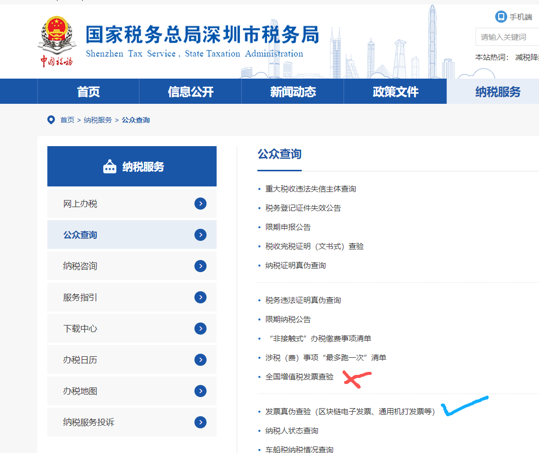Viewport: 539px width, 453px height.
Task: Click the 公众查询 section heading
Action: (x=280, y=154)
